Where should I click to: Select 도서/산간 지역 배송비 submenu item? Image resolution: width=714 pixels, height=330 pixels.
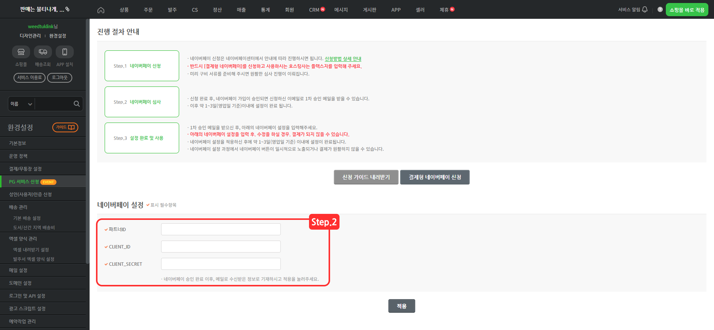coord(34,227)
